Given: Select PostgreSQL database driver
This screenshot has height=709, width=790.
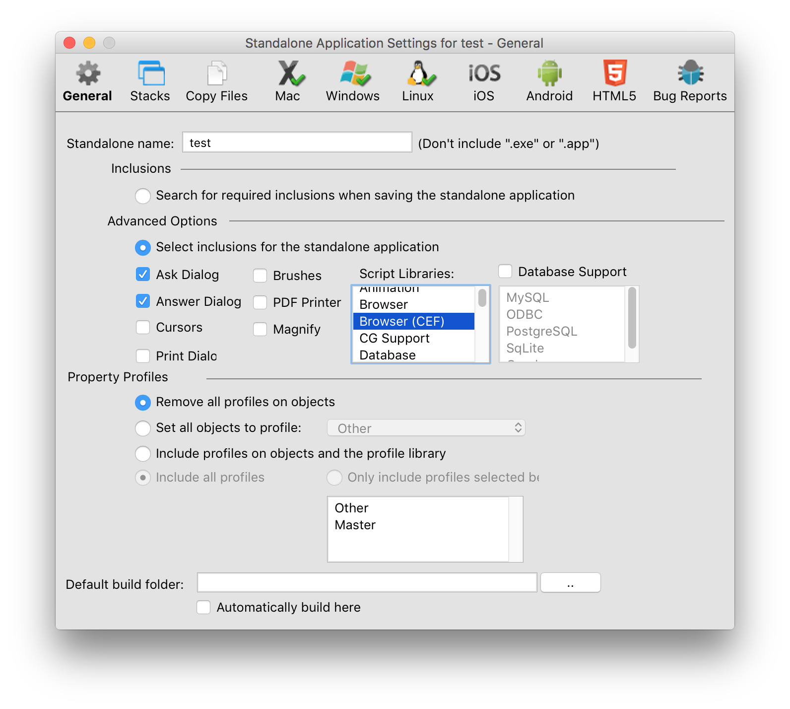Looking at the screenshot, I should point(562,331).
